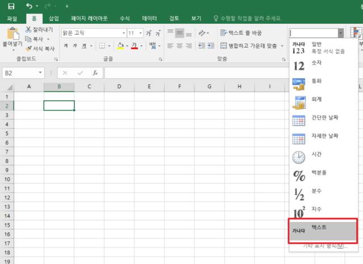
Task: Click the select all corner triangle
Action: tap(10, 87)
